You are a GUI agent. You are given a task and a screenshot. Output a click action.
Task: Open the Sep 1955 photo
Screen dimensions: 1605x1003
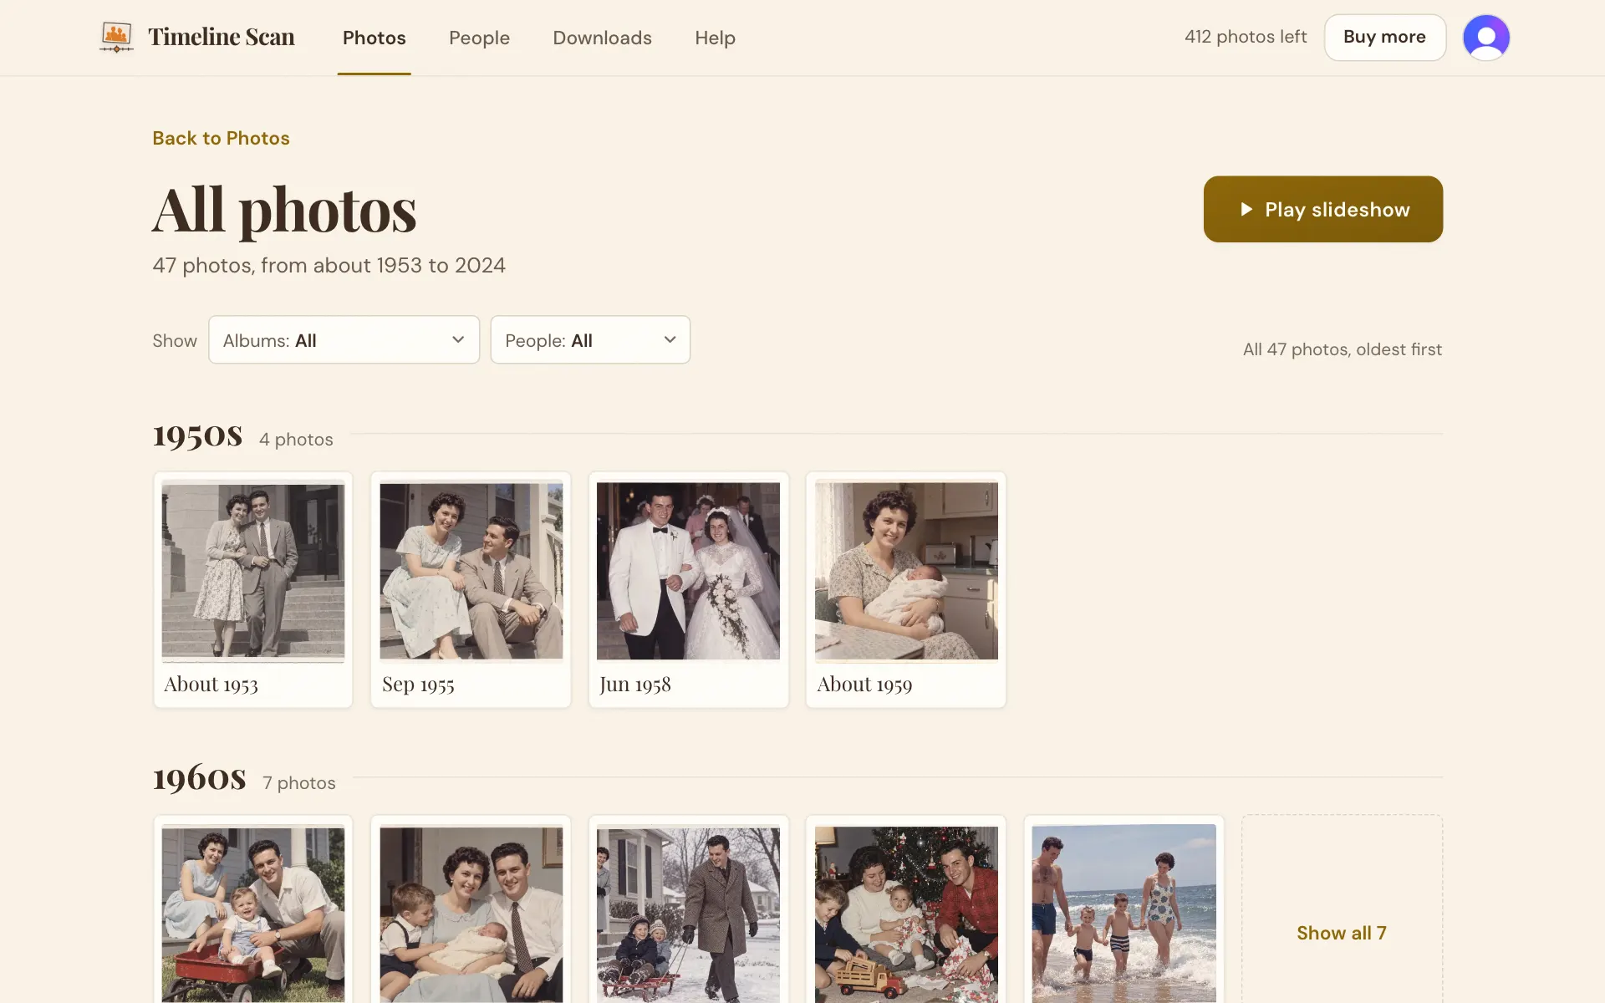point(471,590)
